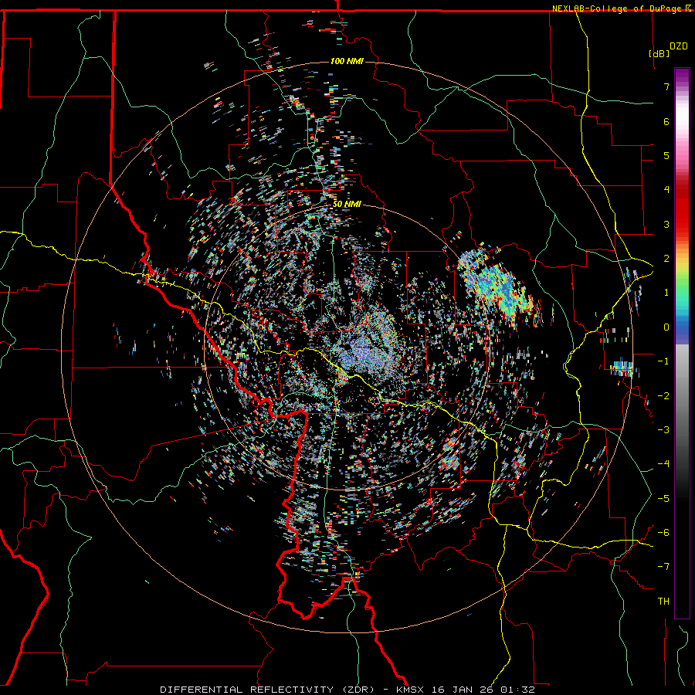Click the -5 value on color scale

[x=663, y=498]
